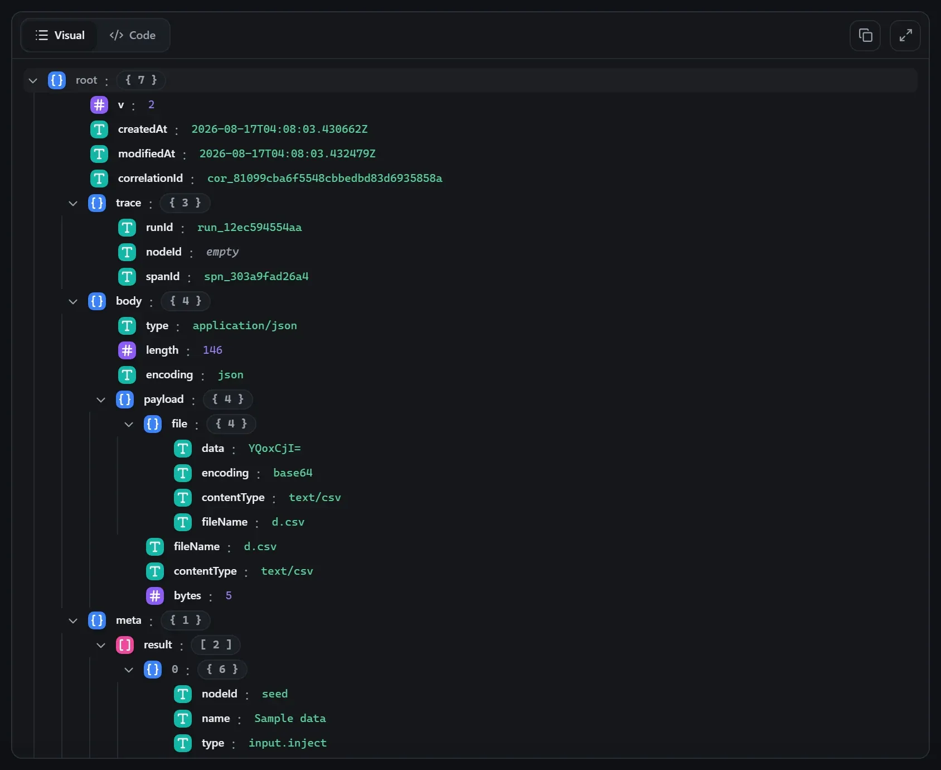Click the text icon beside file's contentType
This screenshot has width=941, height=770.
[x=183, y=498]
